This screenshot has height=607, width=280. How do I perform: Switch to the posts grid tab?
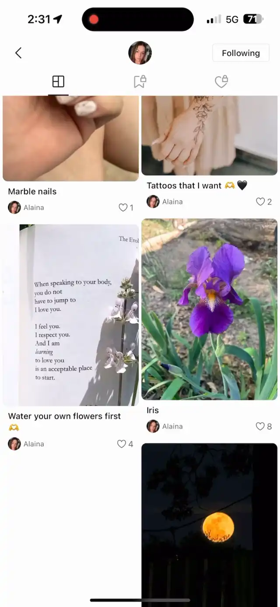click(58, 81)
